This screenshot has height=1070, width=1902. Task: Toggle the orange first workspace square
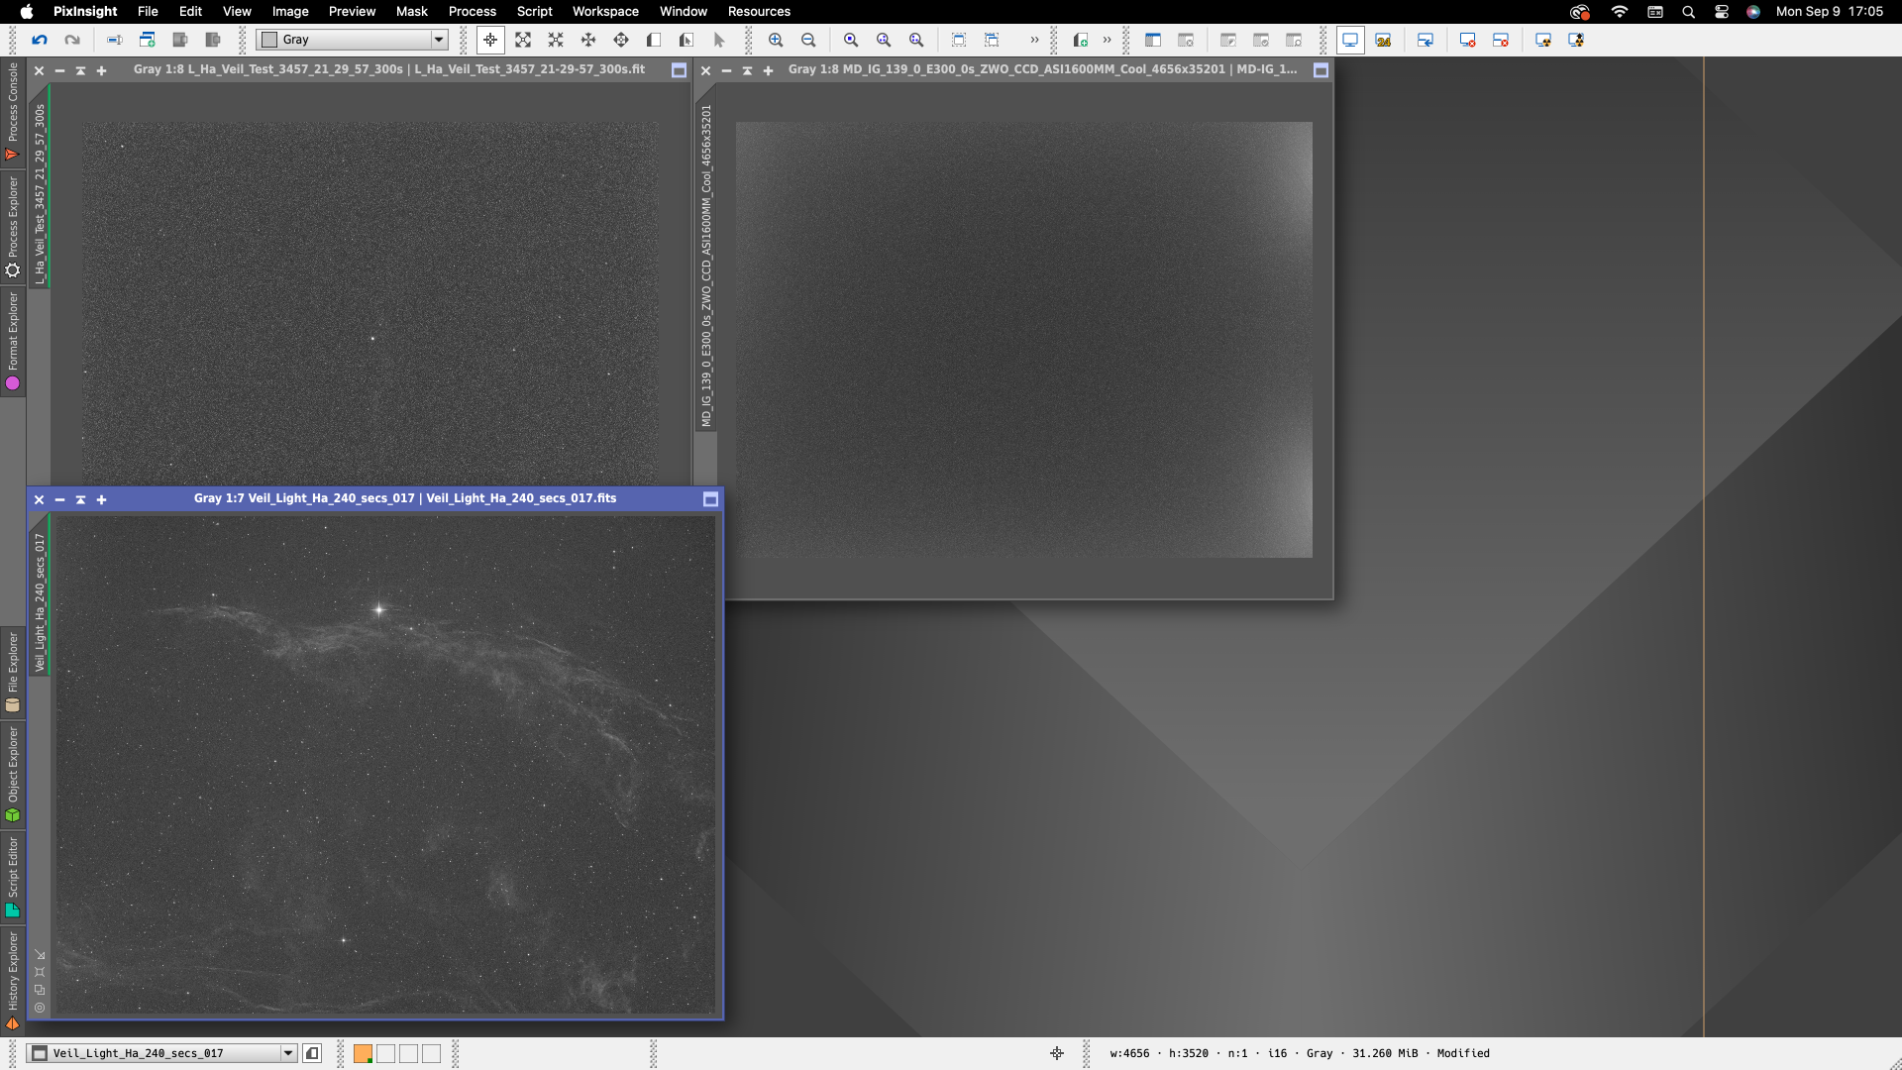click(363, 1053)
